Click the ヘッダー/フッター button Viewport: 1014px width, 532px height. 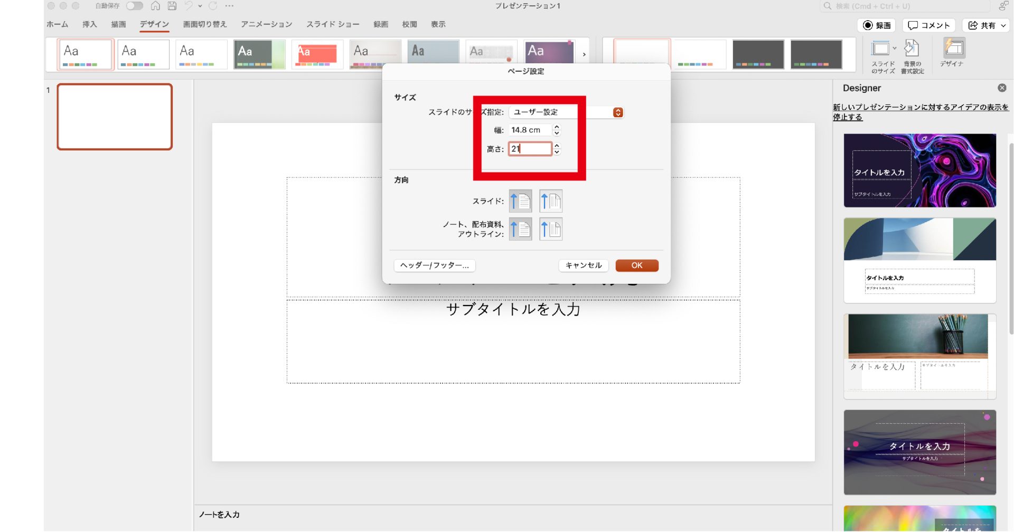[434, 265]
